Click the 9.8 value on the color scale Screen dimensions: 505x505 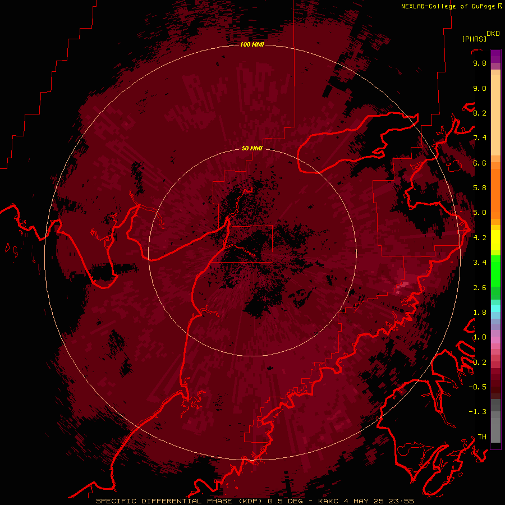(x=480, y=63)
